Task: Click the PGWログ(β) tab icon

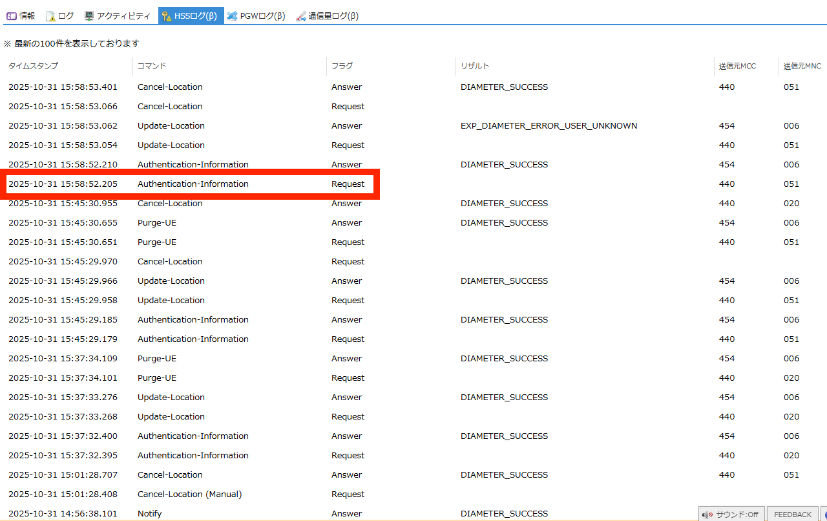Action: click(233, 16)
